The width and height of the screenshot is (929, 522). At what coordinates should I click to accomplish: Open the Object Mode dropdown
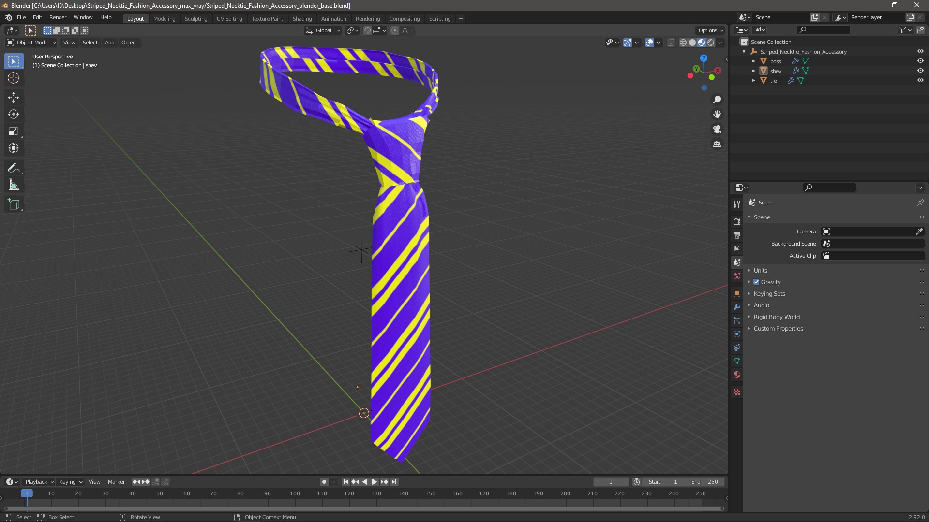pyautogui.click(x=31, y=43)
